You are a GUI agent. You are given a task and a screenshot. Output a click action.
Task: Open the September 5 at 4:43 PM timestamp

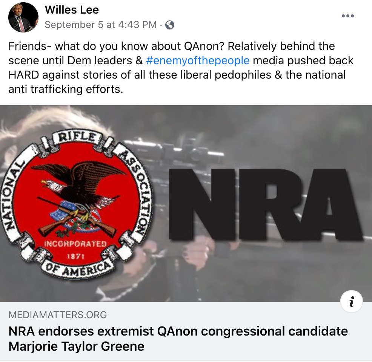[101, 25]
